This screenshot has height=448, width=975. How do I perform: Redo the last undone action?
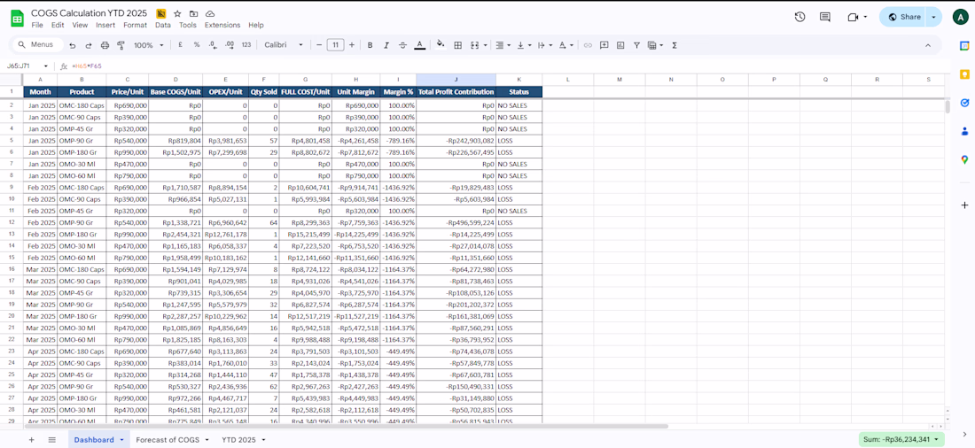(x=89, y=45)
